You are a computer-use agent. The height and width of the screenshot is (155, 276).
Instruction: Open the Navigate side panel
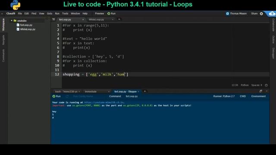click(3, 40)
